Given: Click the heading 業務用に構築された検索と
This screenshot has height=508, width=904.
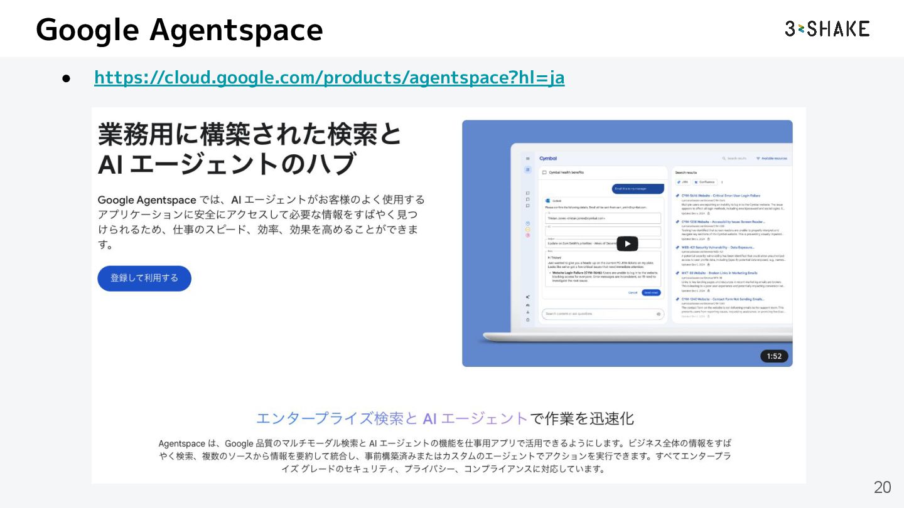Looking at the screenshot, I should click(250, 134).
